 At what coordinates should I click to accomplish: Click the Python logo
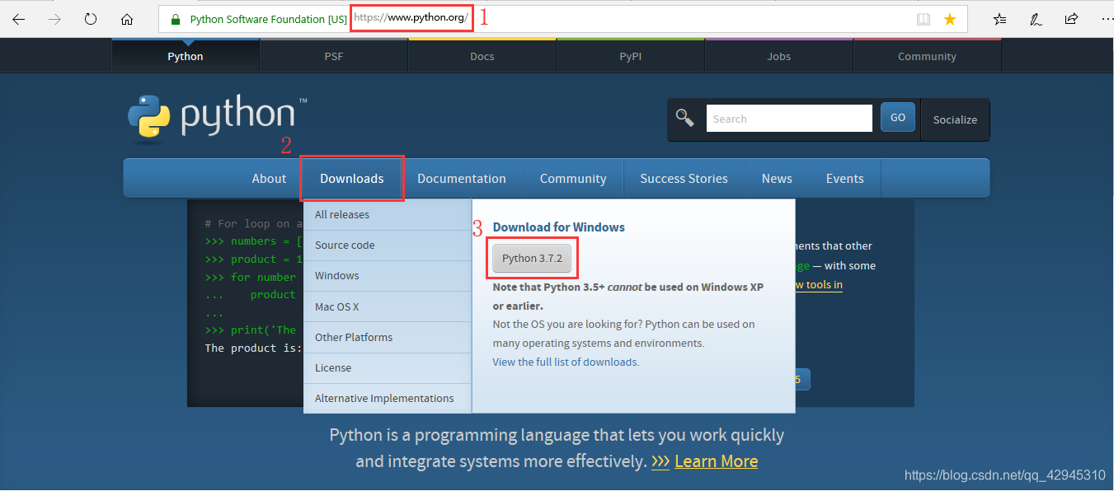(x=217, y=117)
